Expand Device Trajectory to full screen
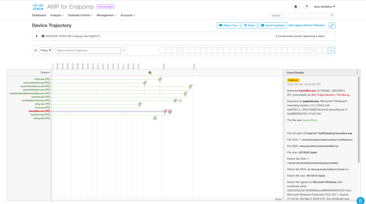The image size is (366, 204). pos(332,25)
